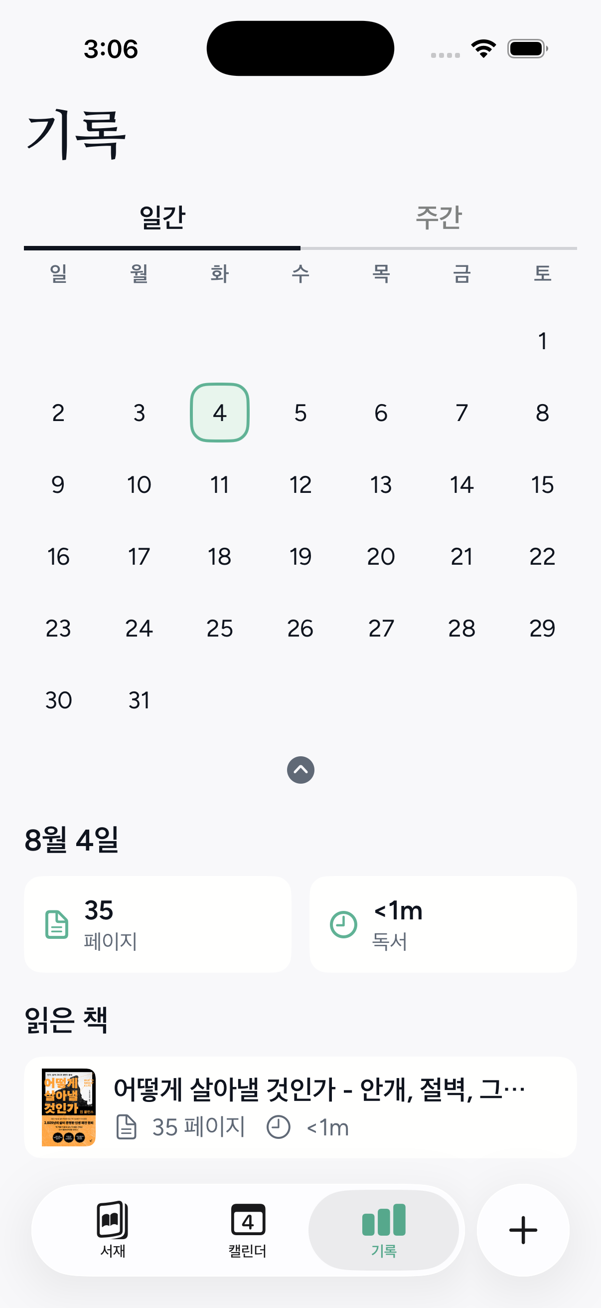Tap the plus add button
Image resolution: width=601 pixels, height=1308 pixels.
pos(523,1230)
